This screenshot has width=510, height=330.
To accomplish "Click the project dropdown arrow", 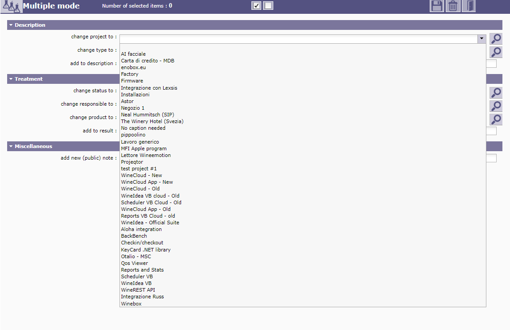I will tap(481, 39).
